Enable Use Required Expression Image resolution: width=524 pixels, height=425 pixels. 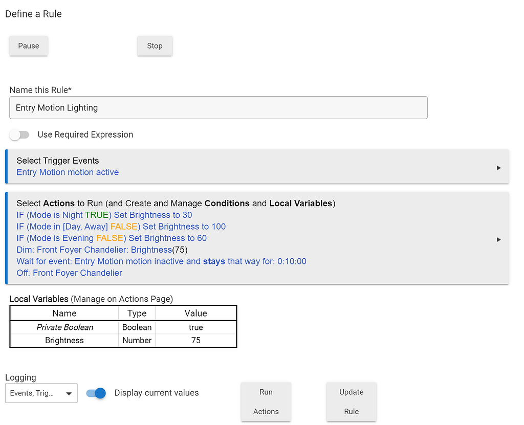point(19,135)
